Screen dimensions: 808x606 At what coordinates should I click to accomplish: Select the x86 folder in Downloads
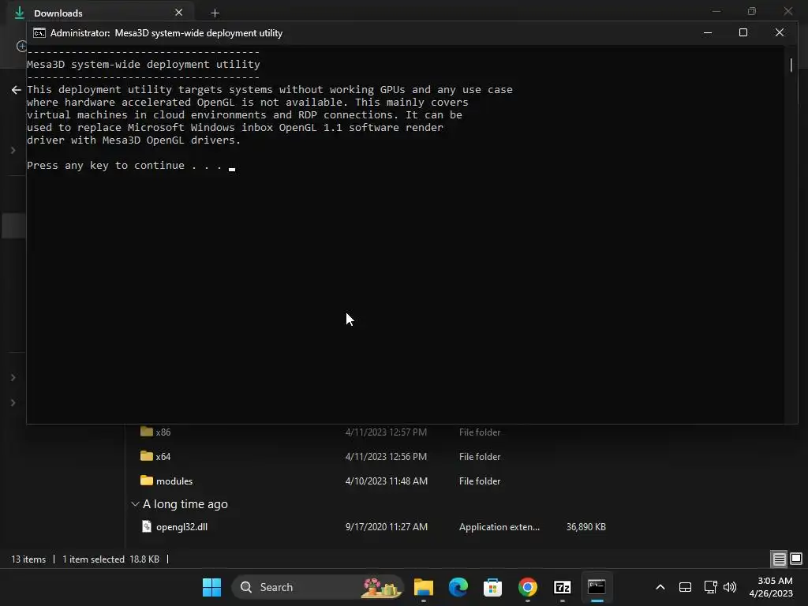(x=163, y=432)
